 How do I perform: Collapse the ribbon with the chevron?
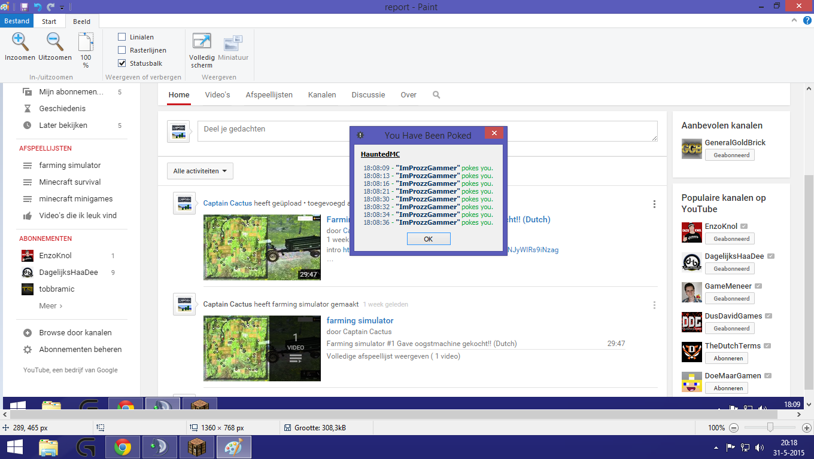click(795, 21)
